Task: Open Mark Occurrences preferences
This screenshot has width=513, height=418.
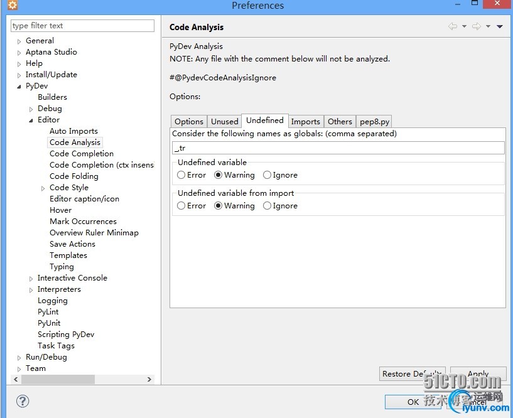Action: tap(83, 222)
